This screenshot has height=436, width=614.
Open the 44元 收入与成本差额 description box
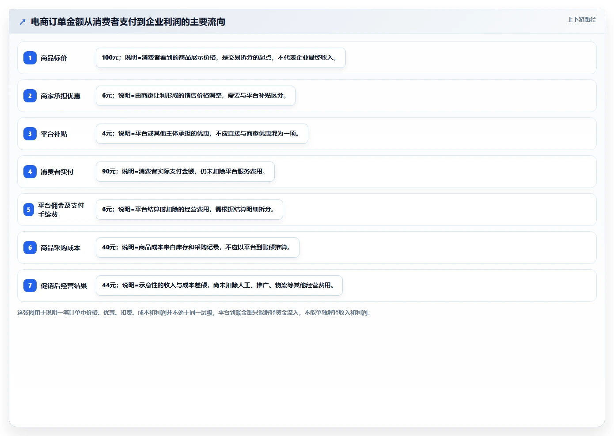(x=219, y=286)
